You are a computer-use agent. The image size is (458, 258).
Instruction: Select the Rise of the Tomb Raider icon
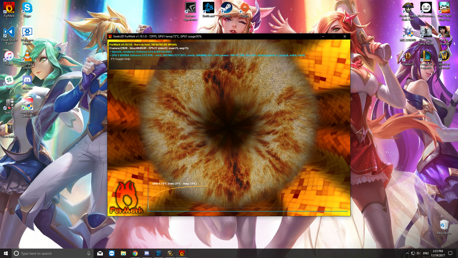pos(426,36)
